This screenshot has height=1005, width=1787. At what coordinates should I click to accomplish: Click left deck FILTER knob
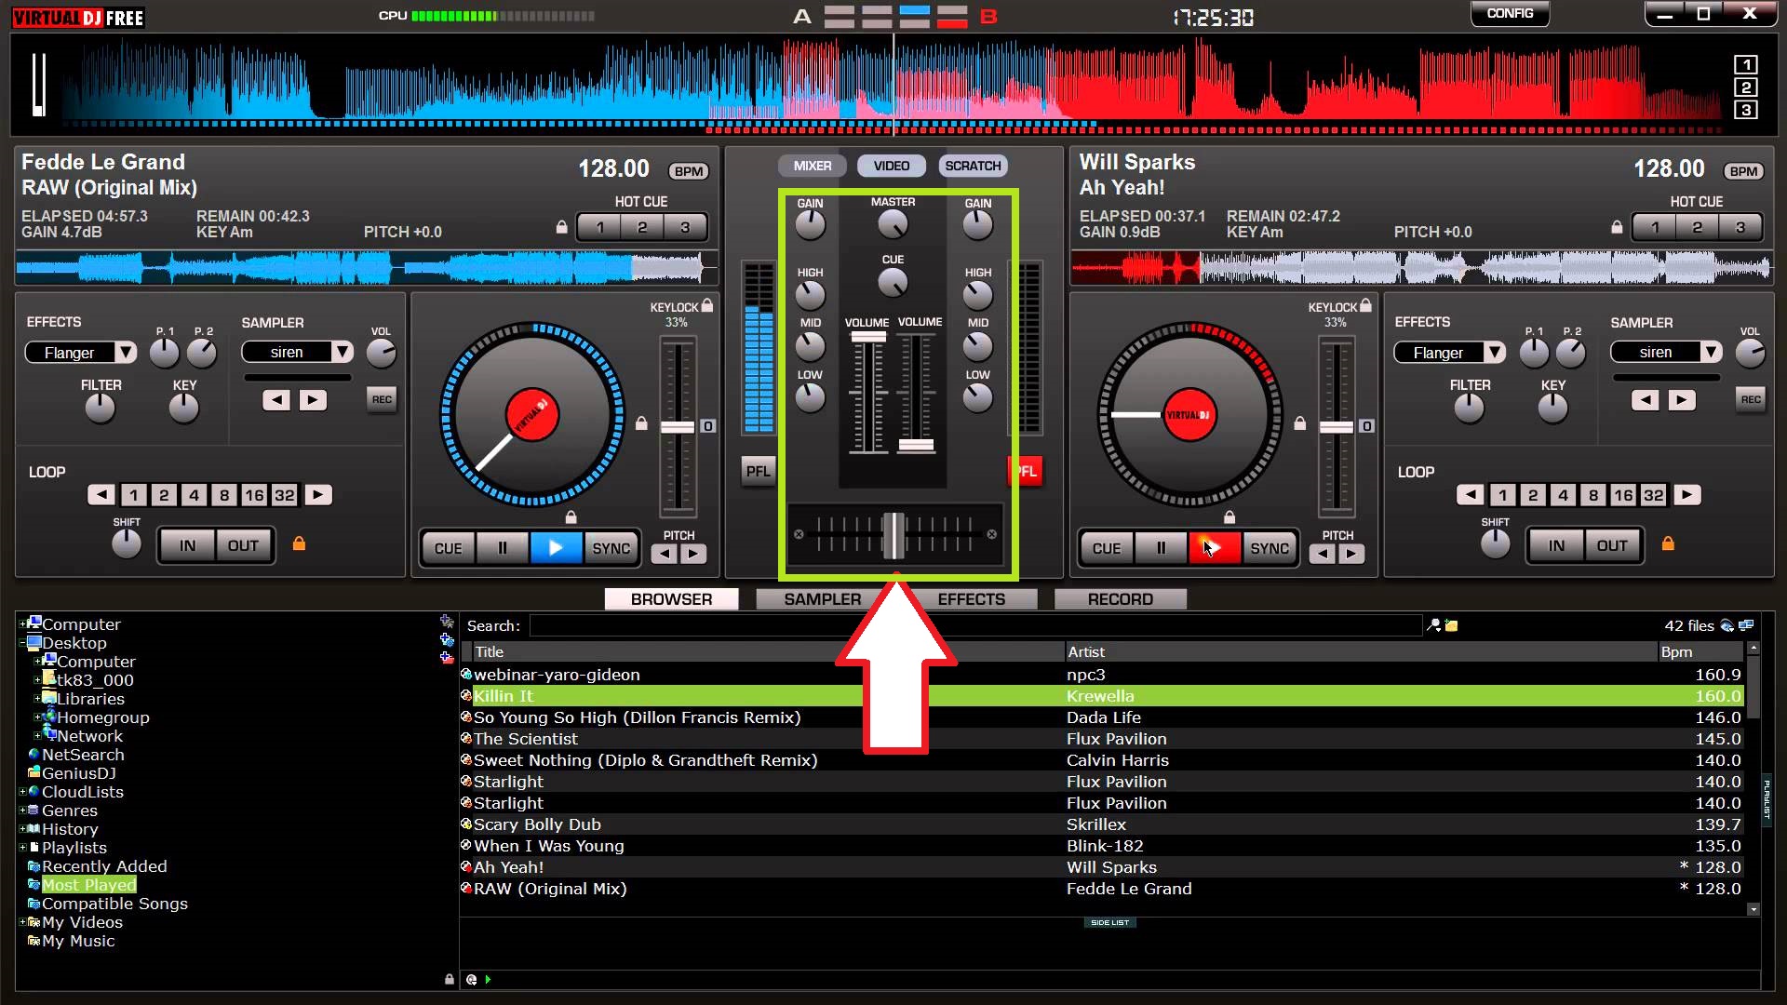100,407
